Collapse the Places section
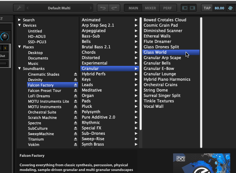Viewport: 236px width, 173px height. (x=19, y=47)
